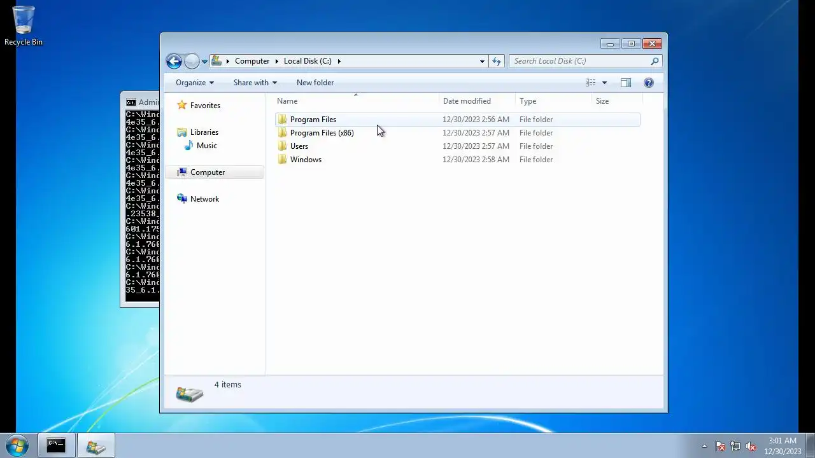
Task: Click the drive icon in address bar
Action: click(216, 61)
